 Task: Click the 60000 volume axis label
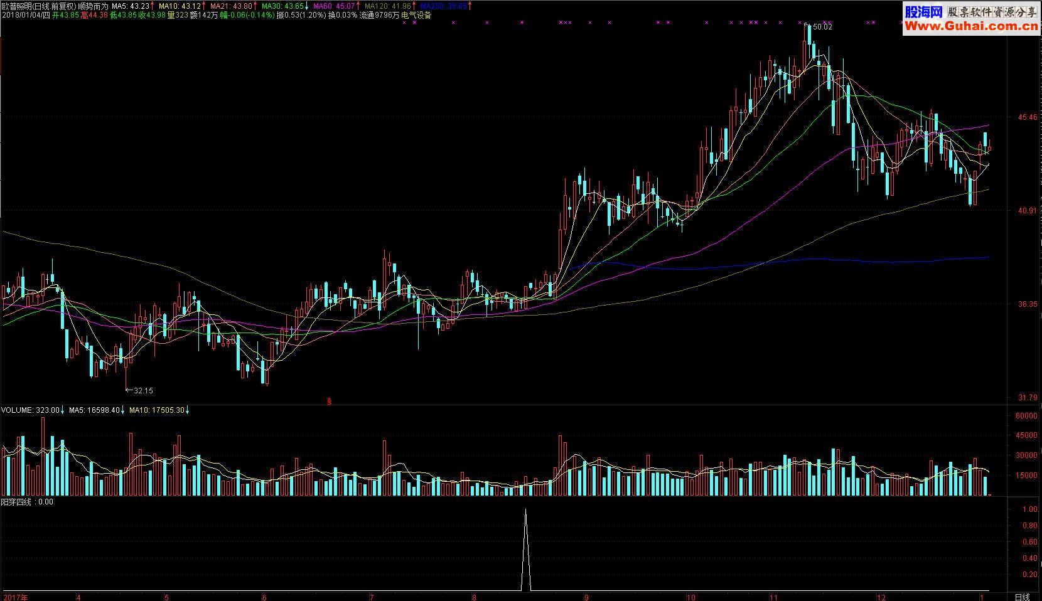tap(1026, 415)
